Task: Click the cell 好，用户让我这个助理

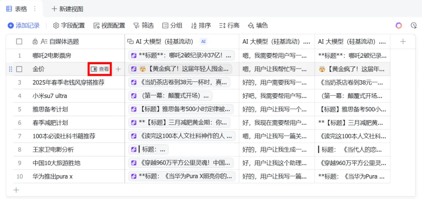Action: tap(277, 163)
